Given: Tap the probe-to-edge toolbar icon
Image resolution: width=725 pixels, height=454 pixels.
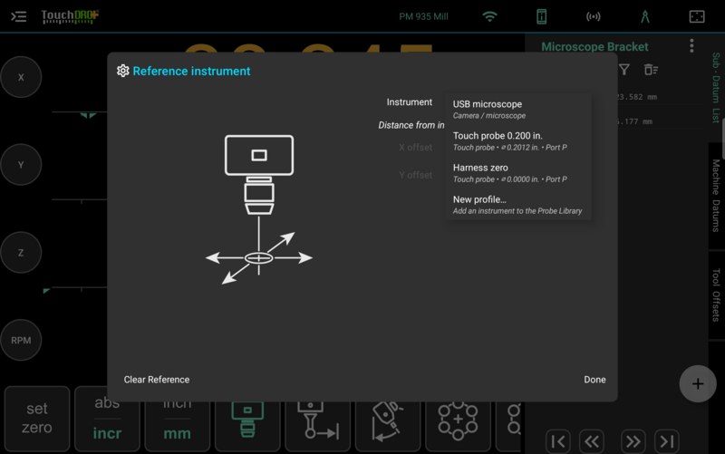Looking at the screenshot, I should 318,424.
